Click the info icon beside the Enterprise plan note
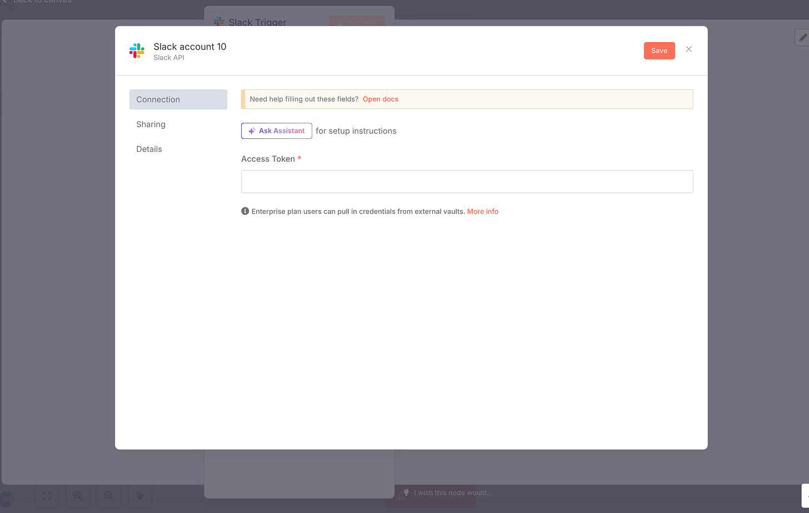Screen dimensions: 809x513 tap(245, 211)
